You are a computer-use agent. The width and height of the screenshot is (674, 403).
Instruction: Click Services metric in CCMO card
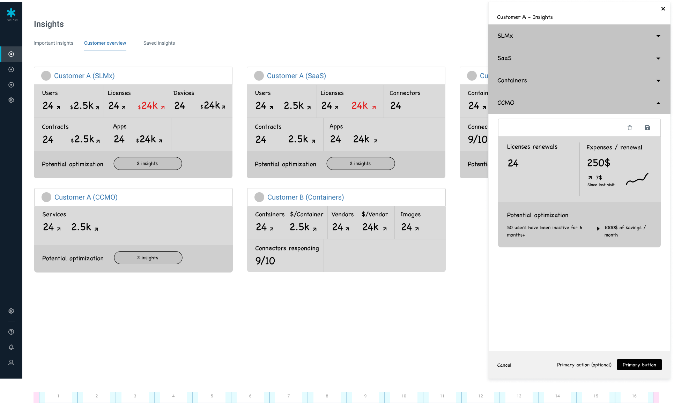(71, 222)
